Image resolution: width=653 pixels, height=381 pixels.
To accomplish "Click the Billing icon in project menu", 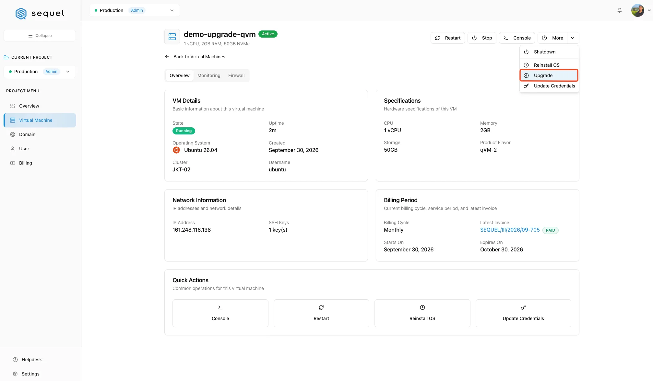I will 13,163.
